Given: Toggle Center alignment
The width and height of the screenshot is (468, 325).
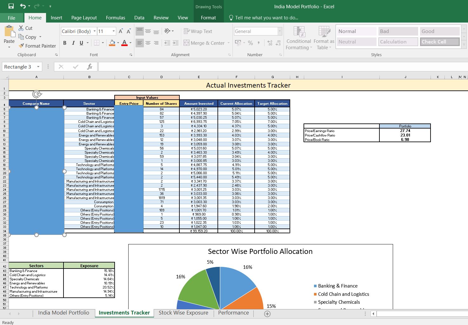Looking at the screenshot, I should [x=148, y=43].
